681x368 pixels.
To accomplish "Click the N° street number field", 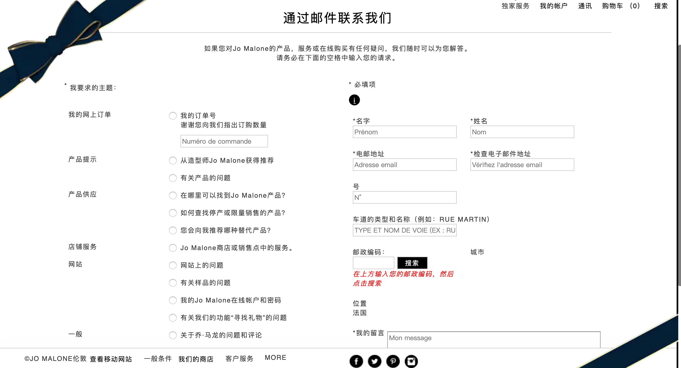I will (404, 197).
